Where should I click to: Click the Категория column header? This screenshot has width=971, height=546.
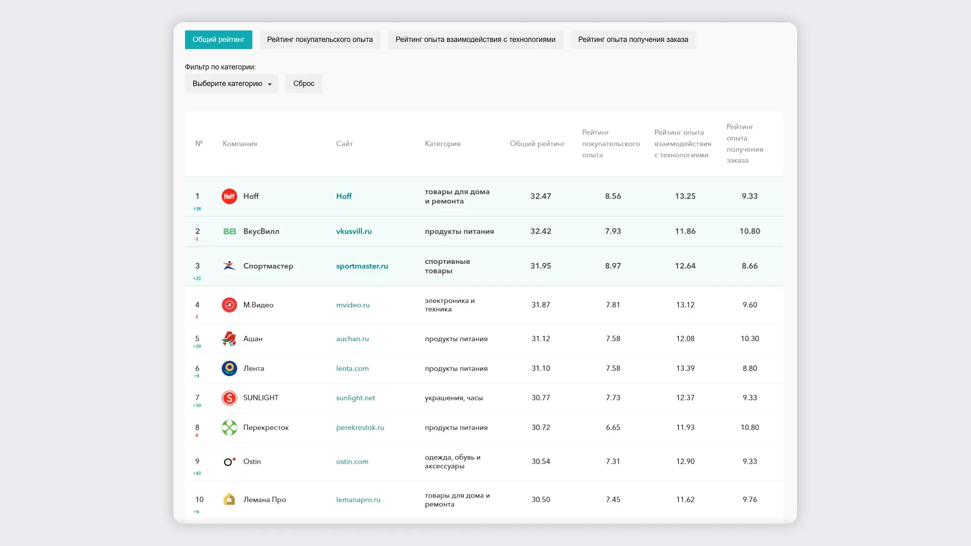[443, 144]
